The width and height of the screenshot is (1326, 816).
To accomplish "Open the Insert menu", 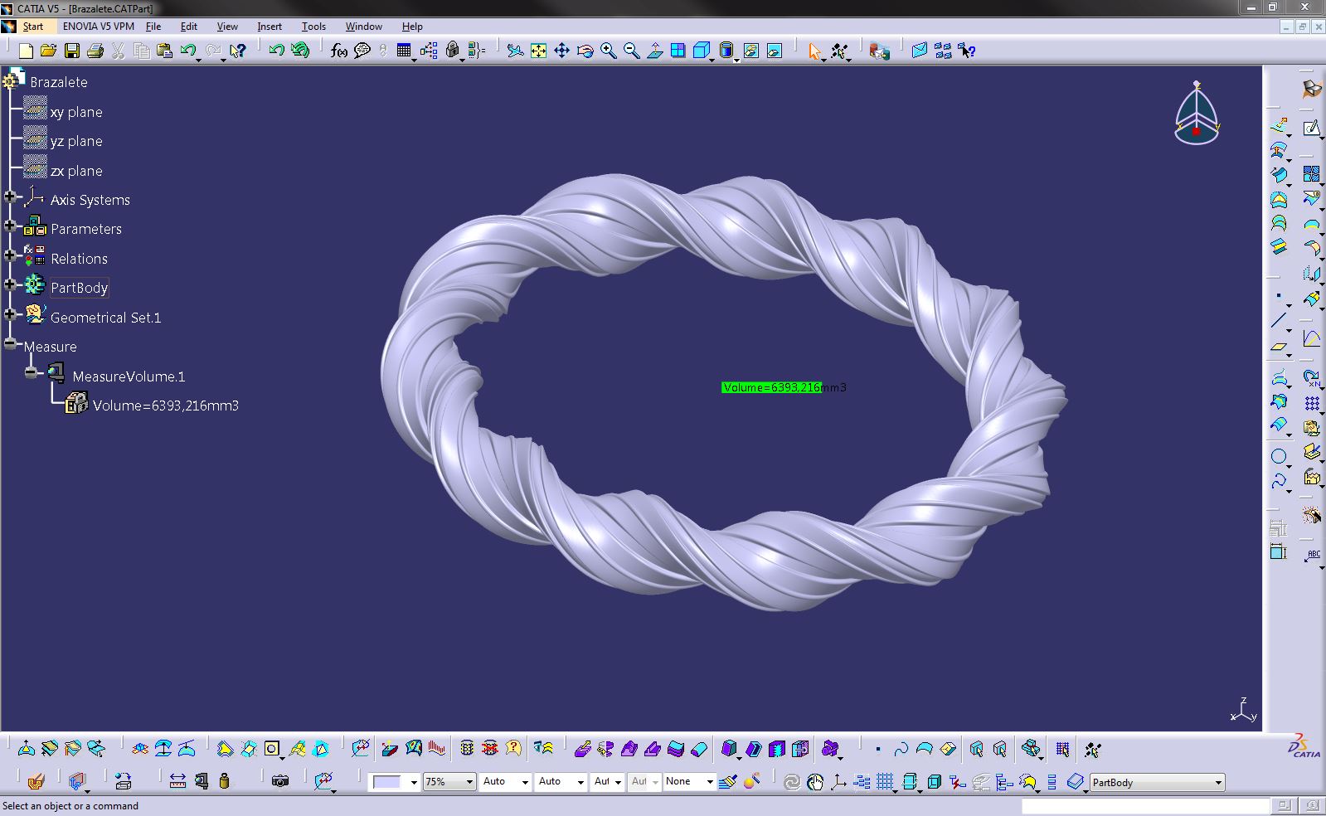I will coord(270,27).
